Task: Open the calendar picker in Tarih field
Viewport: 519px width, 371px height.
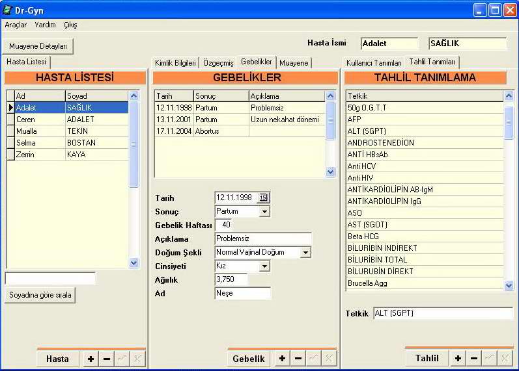Action: click(263, 198)
